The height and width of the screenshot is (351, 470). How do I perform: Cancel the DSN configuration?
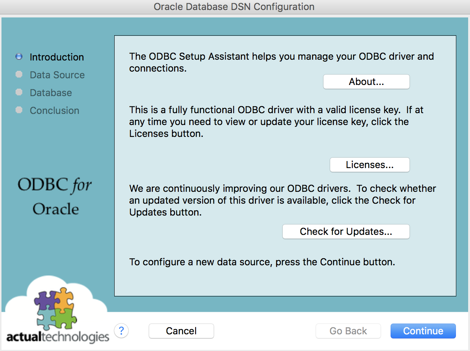181,331
